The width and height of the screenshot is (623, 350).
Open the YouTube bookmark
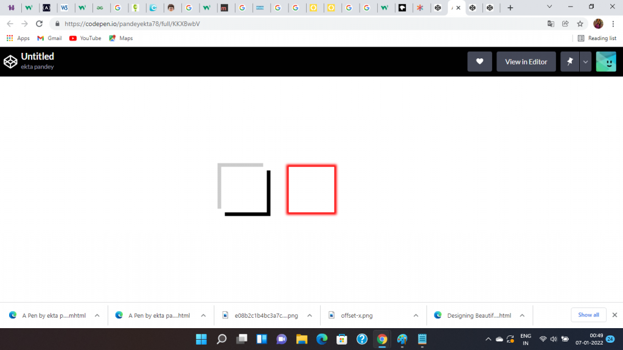85,38
